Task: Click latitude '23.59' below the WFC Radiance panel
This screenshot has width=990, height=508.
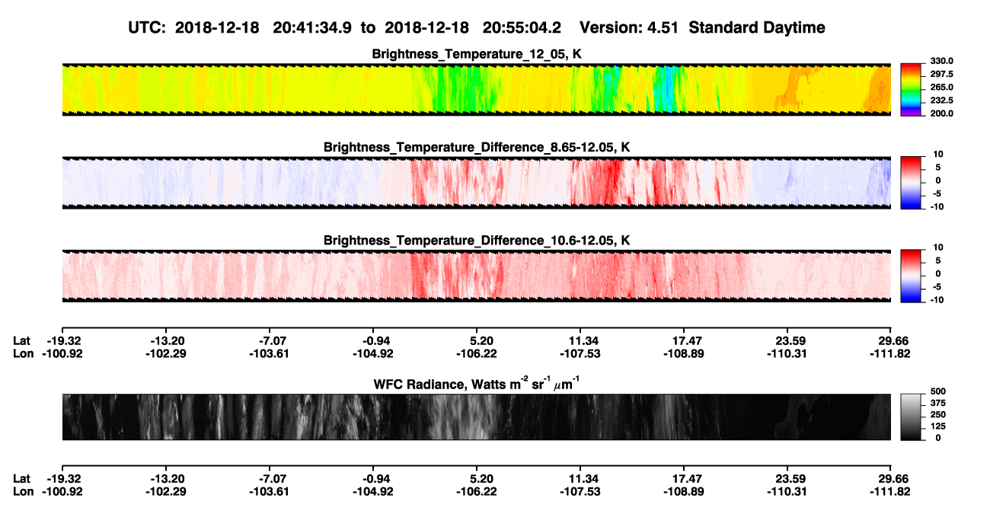Action: point(787,478)
